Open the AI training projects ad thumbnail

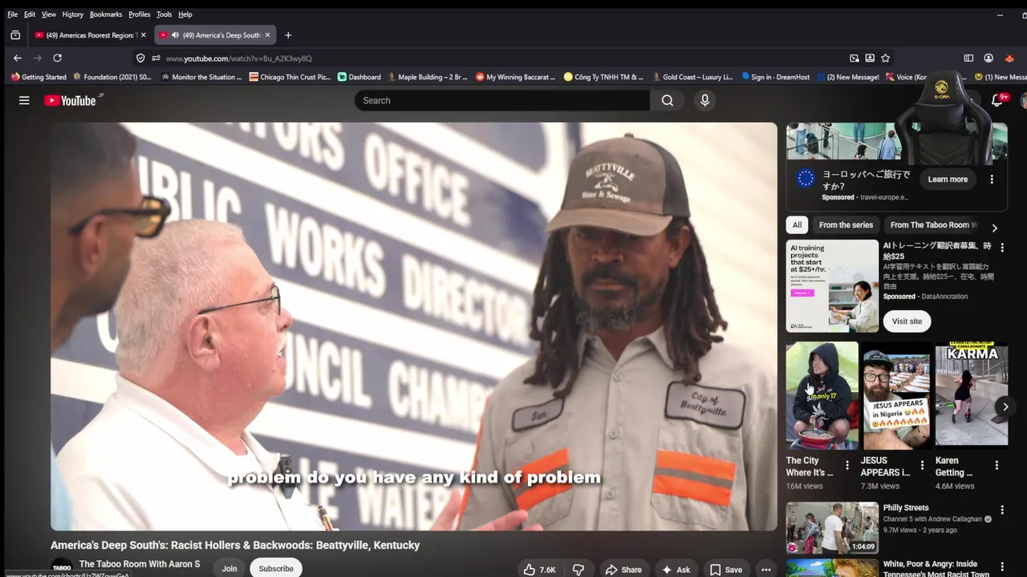(832, 286)
